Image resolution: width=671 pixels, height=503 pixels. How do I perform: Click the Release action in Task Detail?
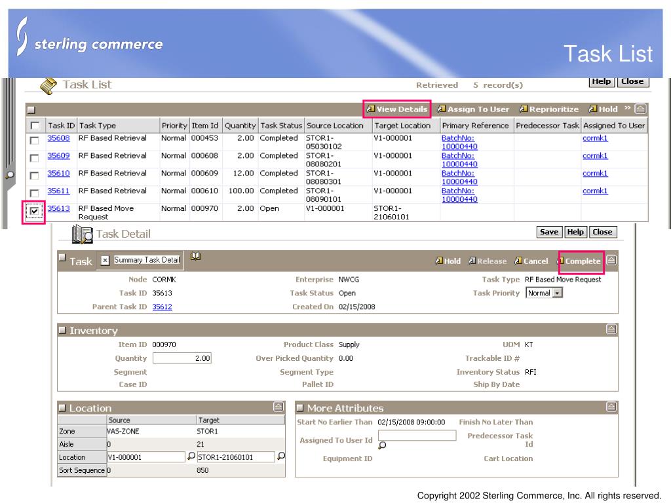coord(488,261)
